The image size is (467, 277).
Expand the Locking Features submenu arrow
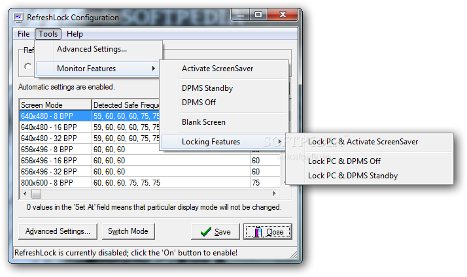(280, 142)
